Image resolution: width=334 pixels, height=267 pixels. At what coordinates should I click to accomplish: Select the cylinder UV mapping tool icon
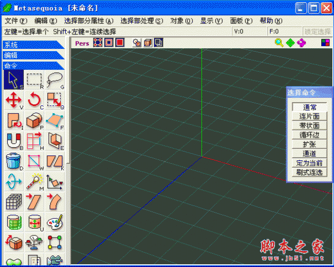coord(13,222)
